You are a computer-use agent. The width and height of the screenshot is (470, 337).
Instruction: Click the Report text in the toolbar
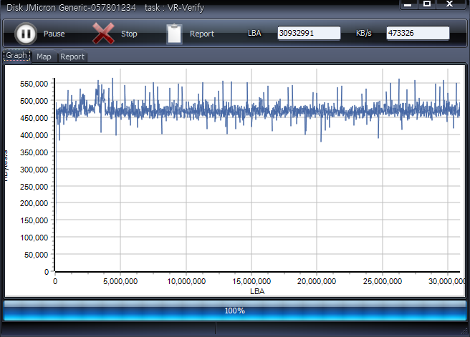(x=202, y=34)
